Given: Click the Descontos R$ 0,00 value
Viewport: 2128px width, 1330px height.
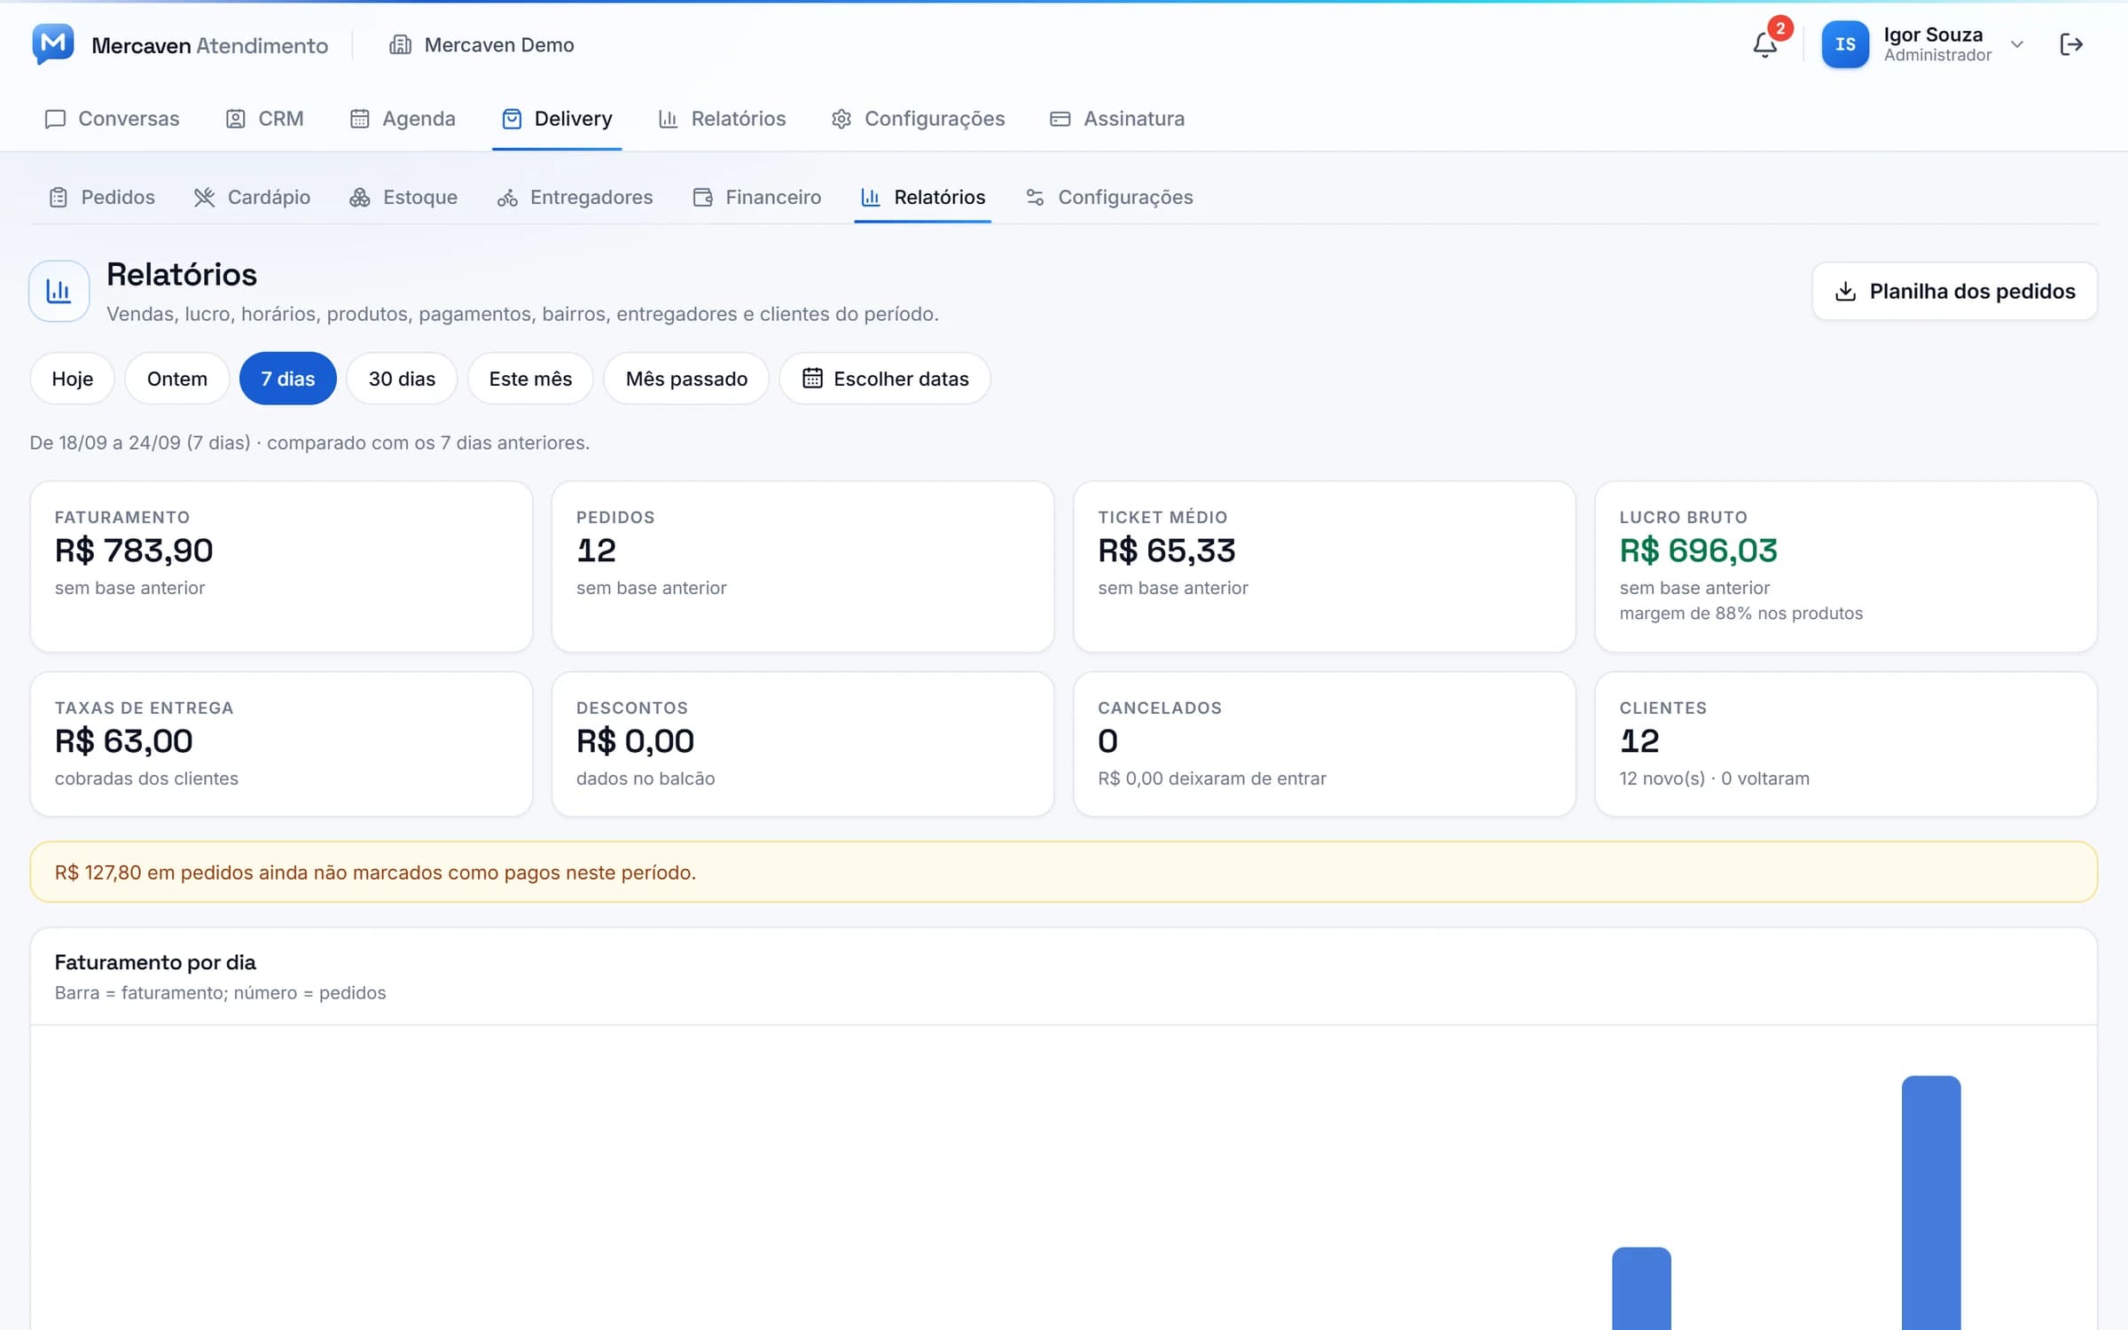Looking at the screenshot, I should [635, 741].
